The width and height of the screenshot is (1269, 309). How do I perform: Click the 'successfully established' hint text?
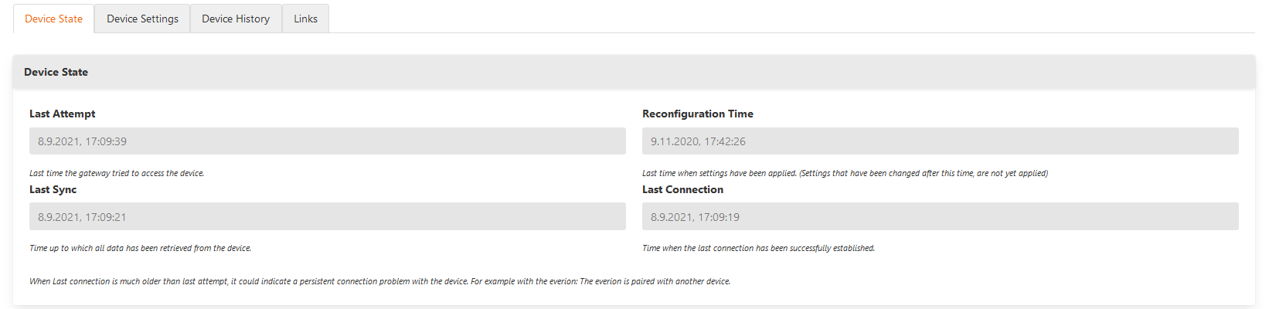pyautogui.click(x=758, y=248)
